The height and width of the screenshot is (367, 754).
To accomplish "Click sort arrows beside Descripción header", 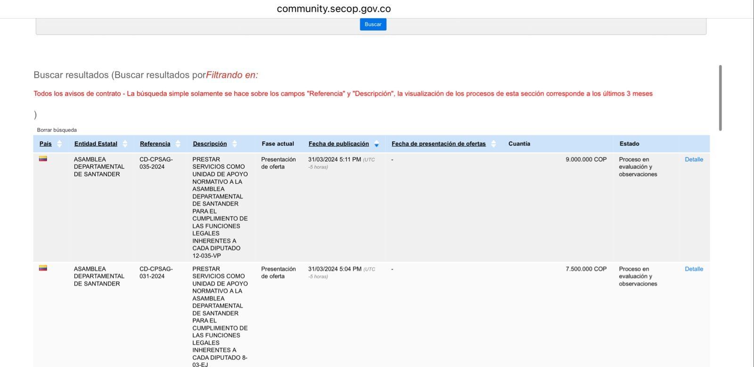I will pyautogui.click(x=235, y=144).
